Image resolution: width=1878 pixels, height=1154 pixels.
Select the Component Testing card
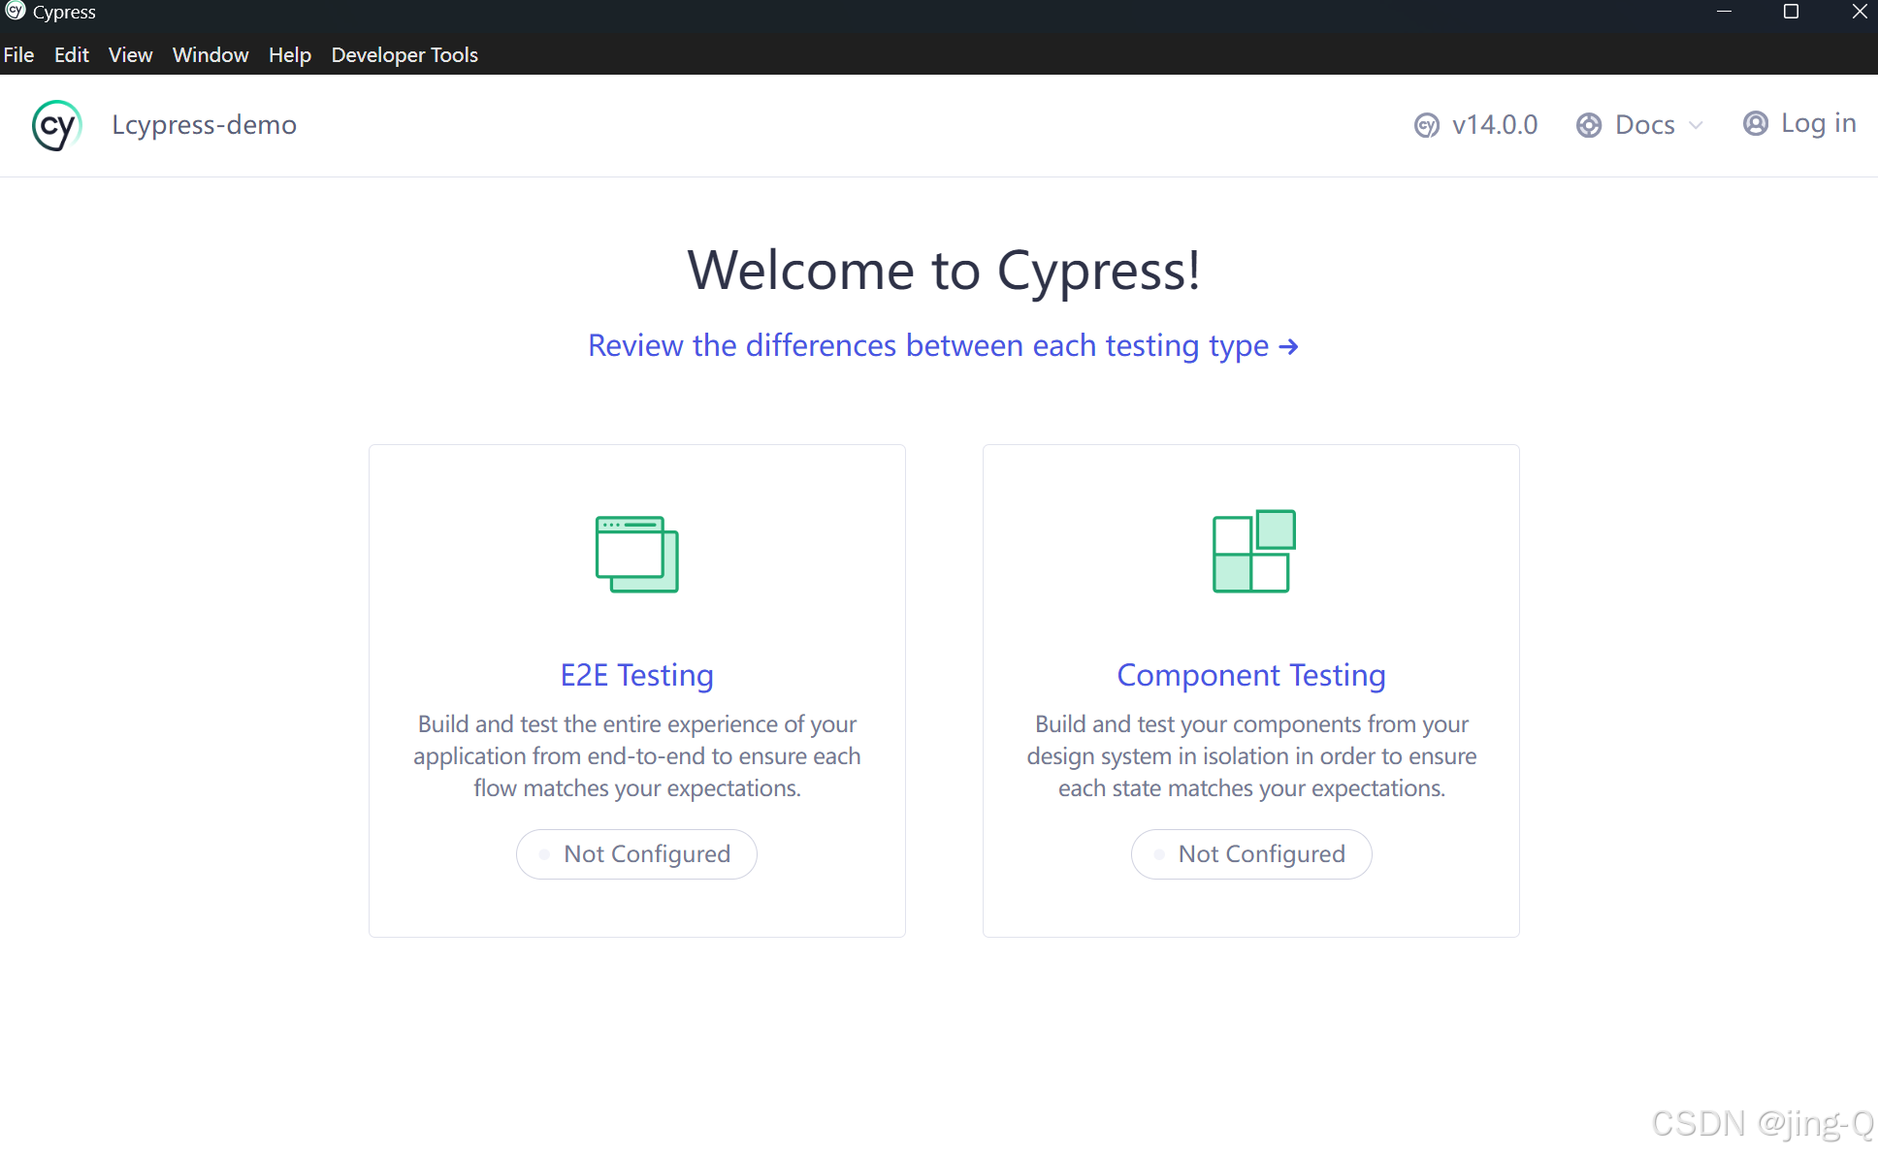click(x=1250, y=690)
